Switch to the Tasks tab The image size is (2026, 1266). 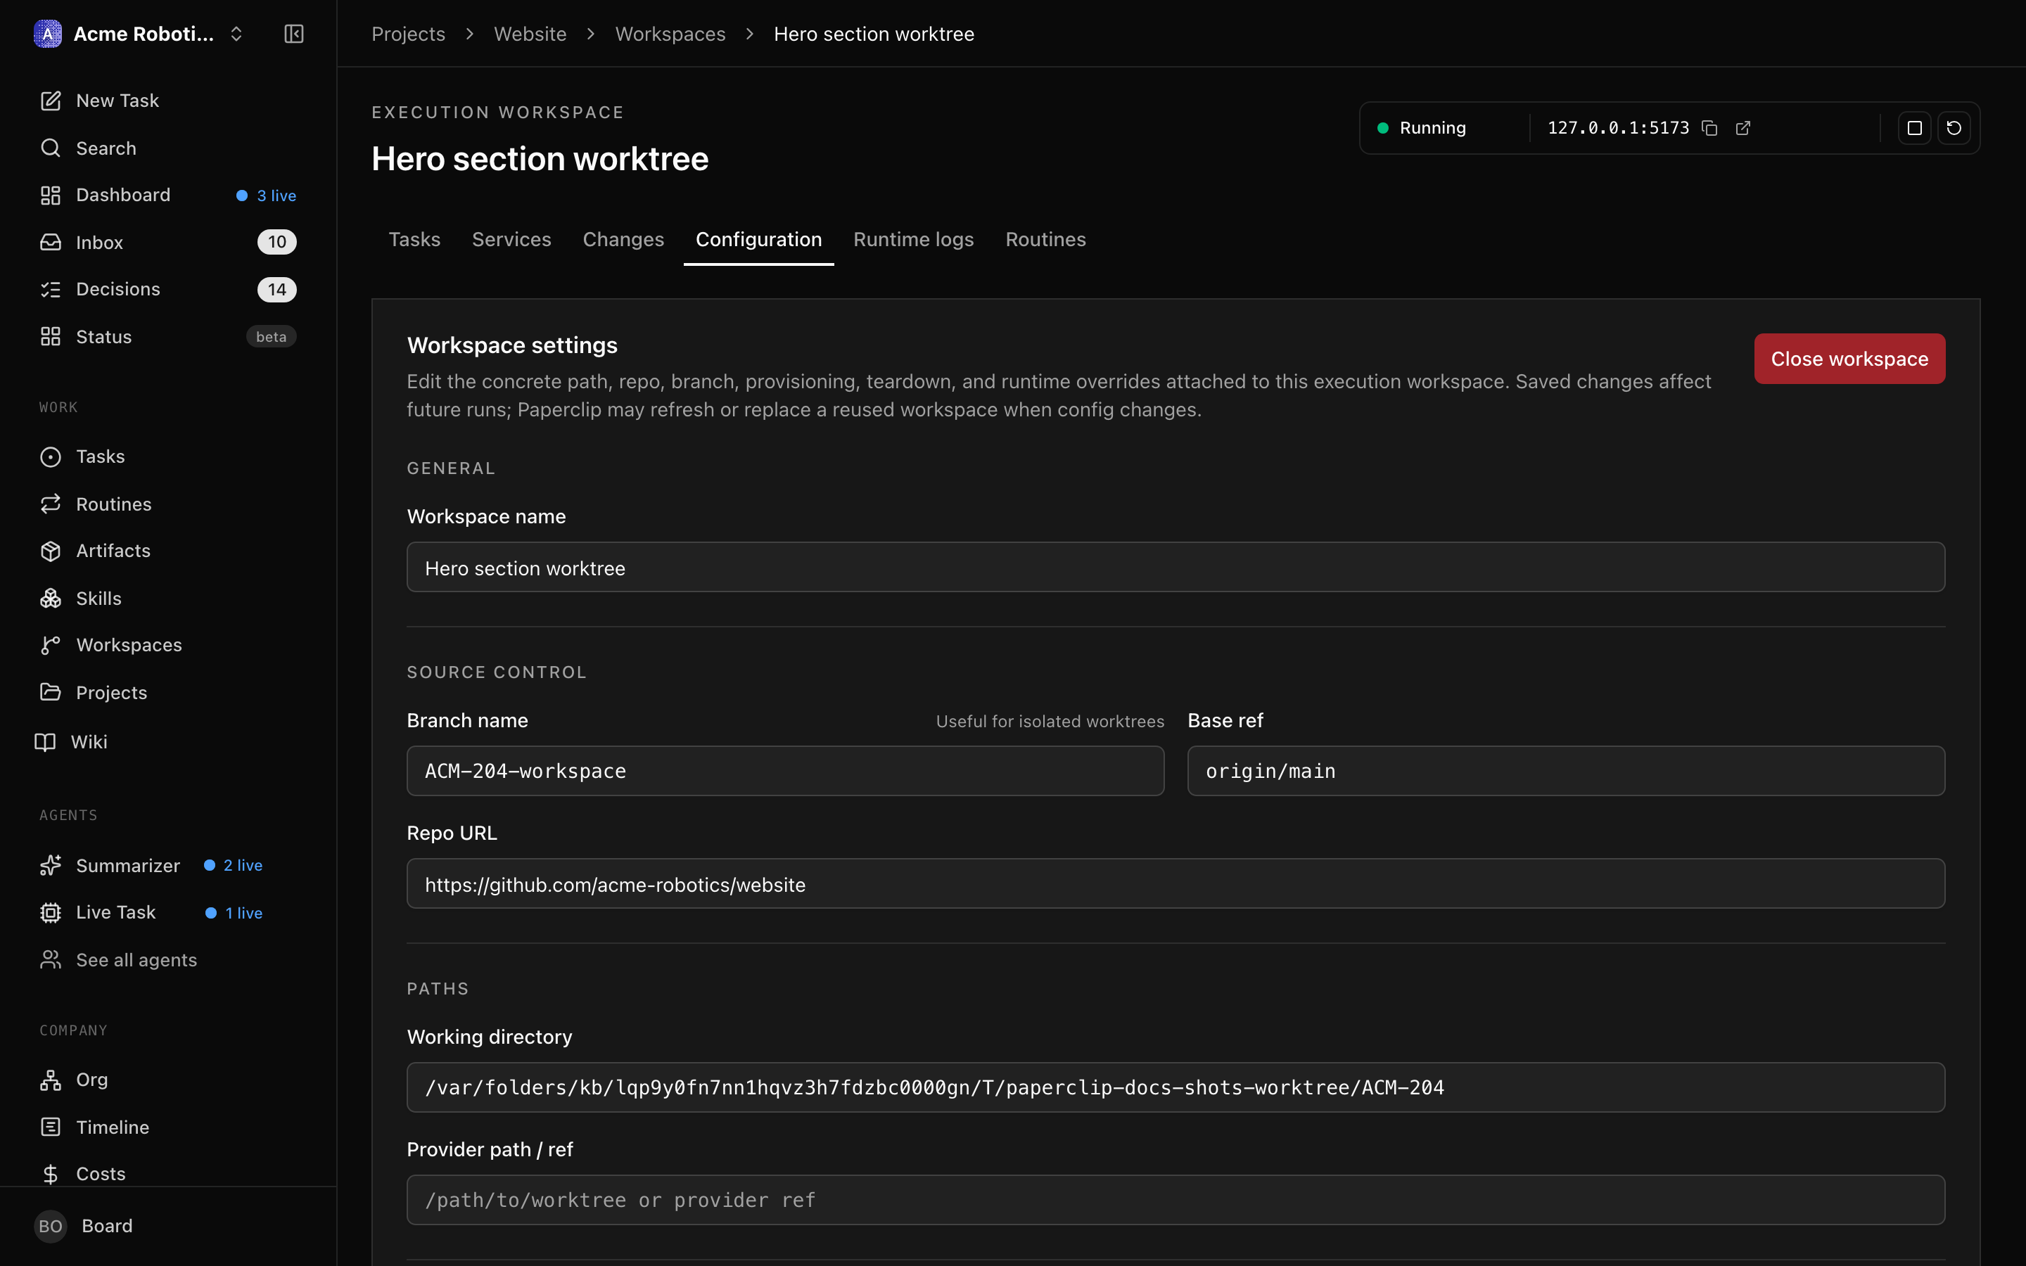[414, 239]
